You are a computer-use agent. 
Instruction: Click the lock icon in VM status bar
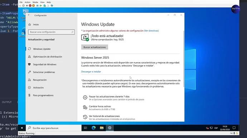(x=237, y=133)
